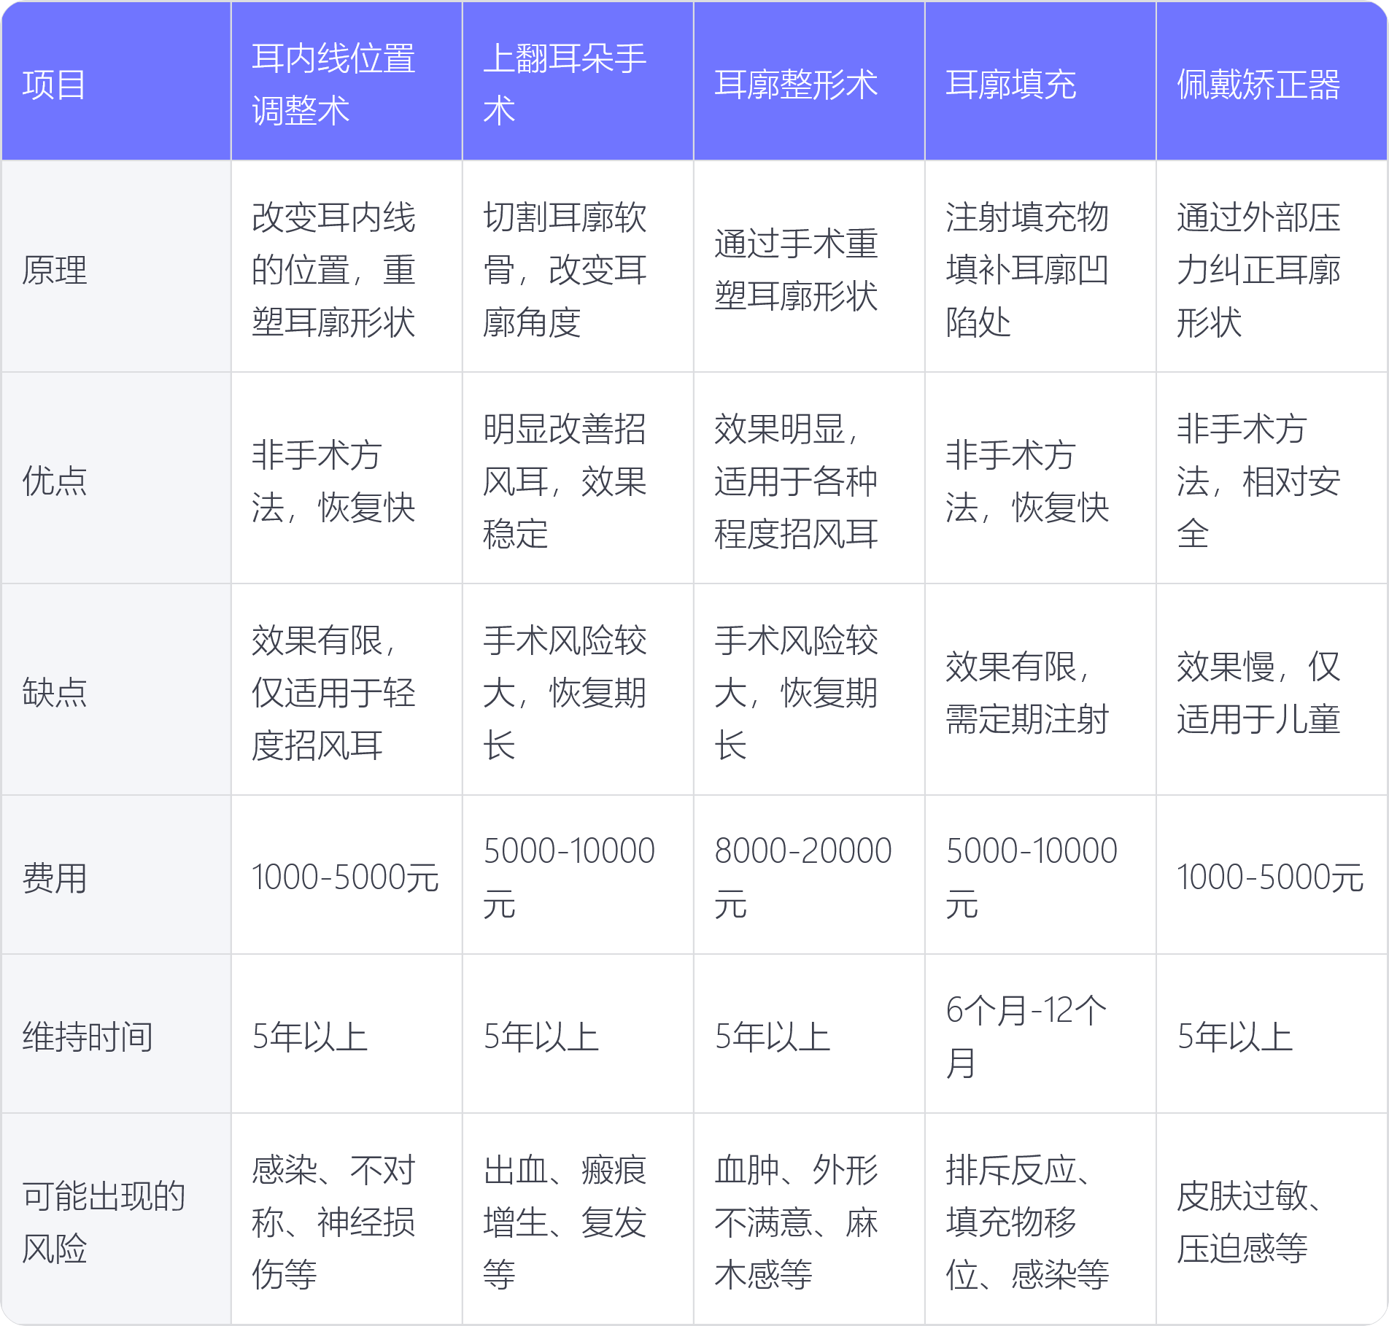
Task: Select the row label 优点
Action: click(116, 478)
